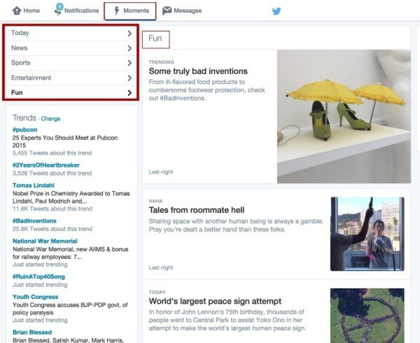Open 'Some truly bad inventions' story
The width and height of the screenshot is (420, 343).
click(x=198, y=71)
